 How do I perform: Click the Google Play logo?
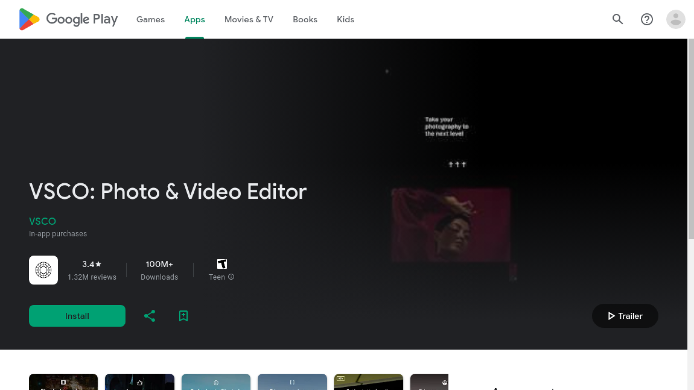(x=68, y=19)
